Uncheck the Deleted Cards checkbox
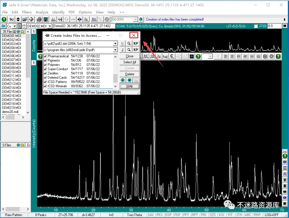Viewport: 289px width, 218px height. [x=45, y=78]
